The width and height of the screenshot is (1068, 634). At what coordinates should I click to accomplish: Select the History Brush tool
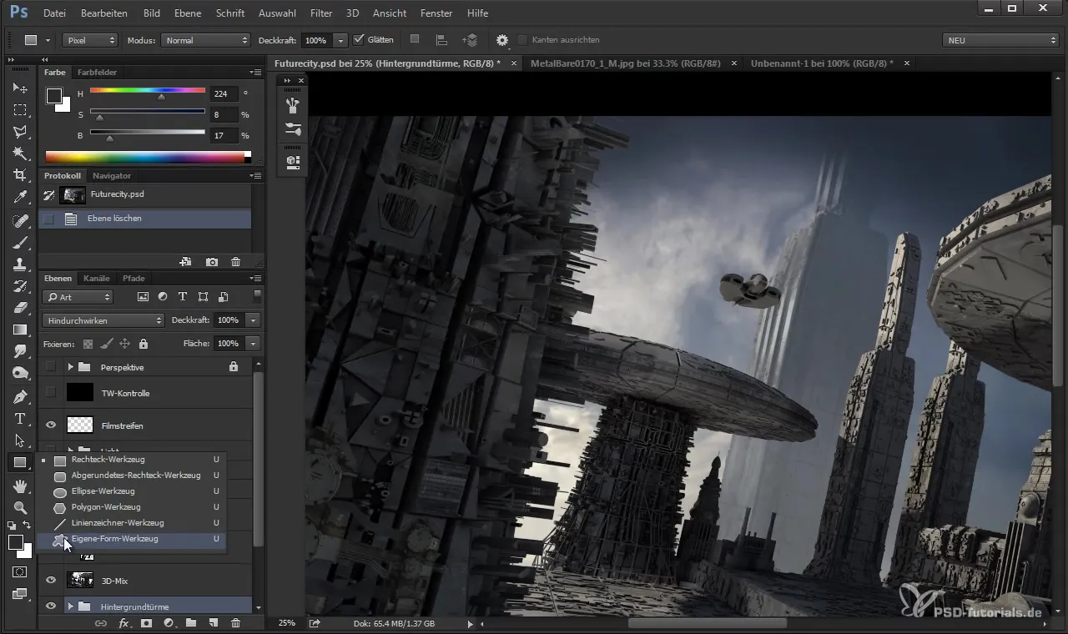coord(20,286)
